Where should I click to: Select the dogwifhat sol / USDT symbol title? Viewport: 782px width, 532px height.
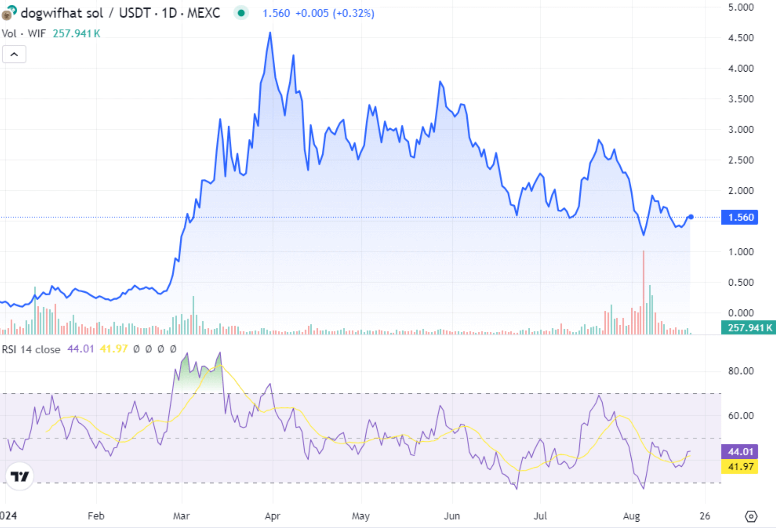(120, 13)
